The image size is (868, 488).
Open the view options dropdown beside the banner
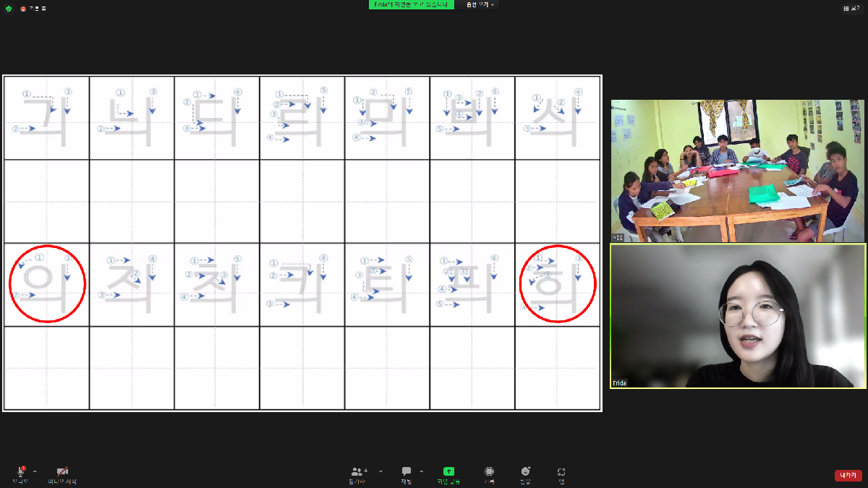[480, 4]
